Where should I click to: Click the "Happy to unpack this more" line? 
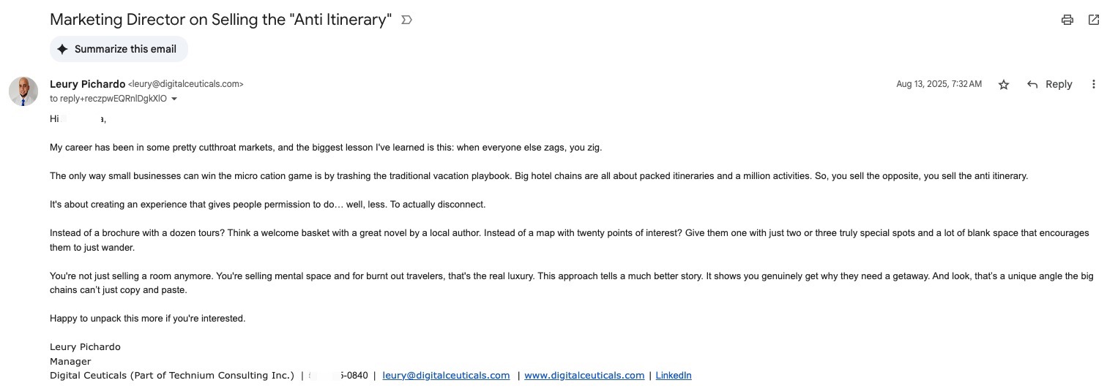147,319
